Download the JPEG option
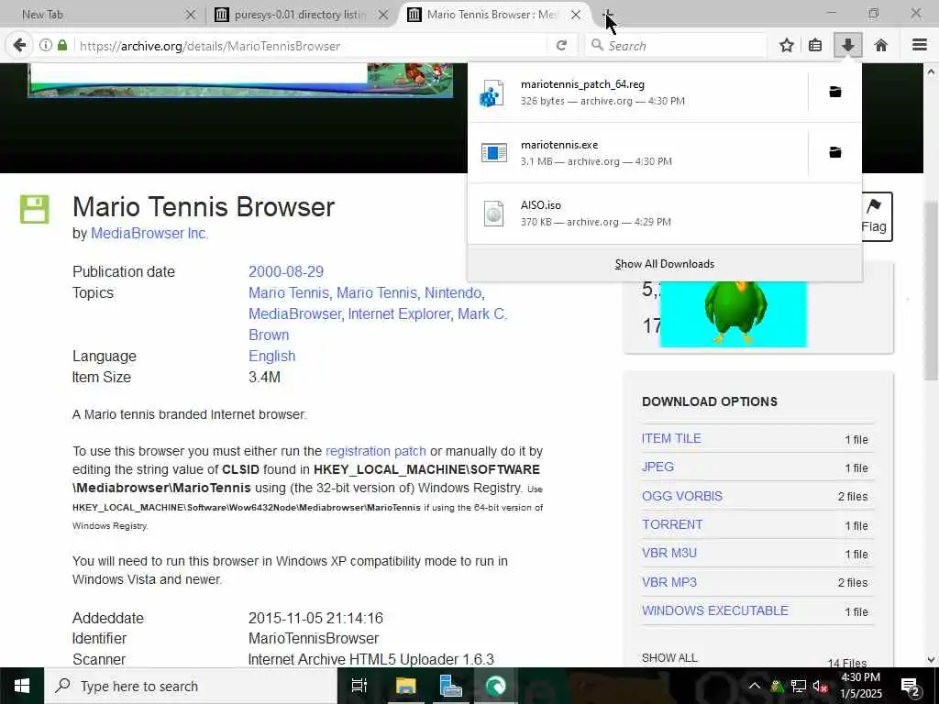 tap(657, 467)
